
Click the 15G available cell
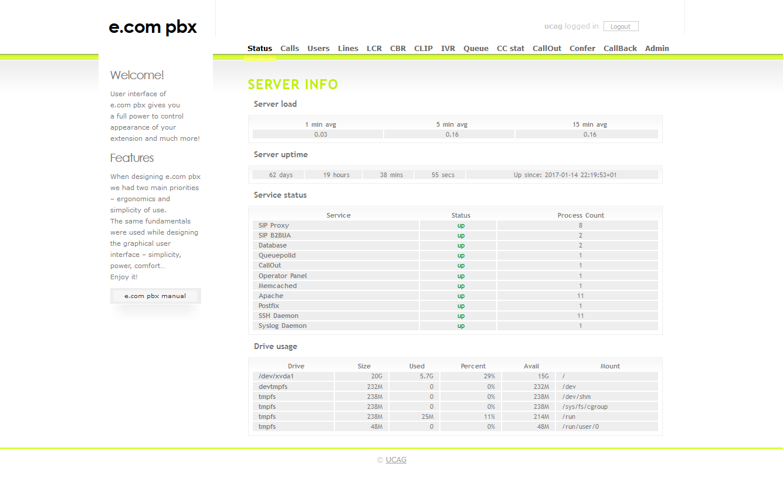[528, 376]
